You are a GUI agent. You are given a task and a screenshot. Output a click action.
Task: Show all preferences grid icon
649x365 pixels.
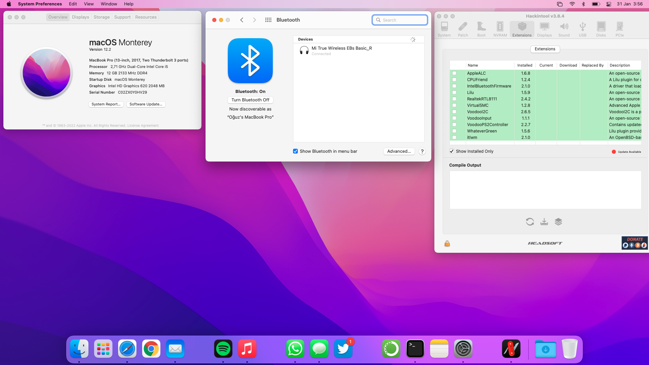268,20
